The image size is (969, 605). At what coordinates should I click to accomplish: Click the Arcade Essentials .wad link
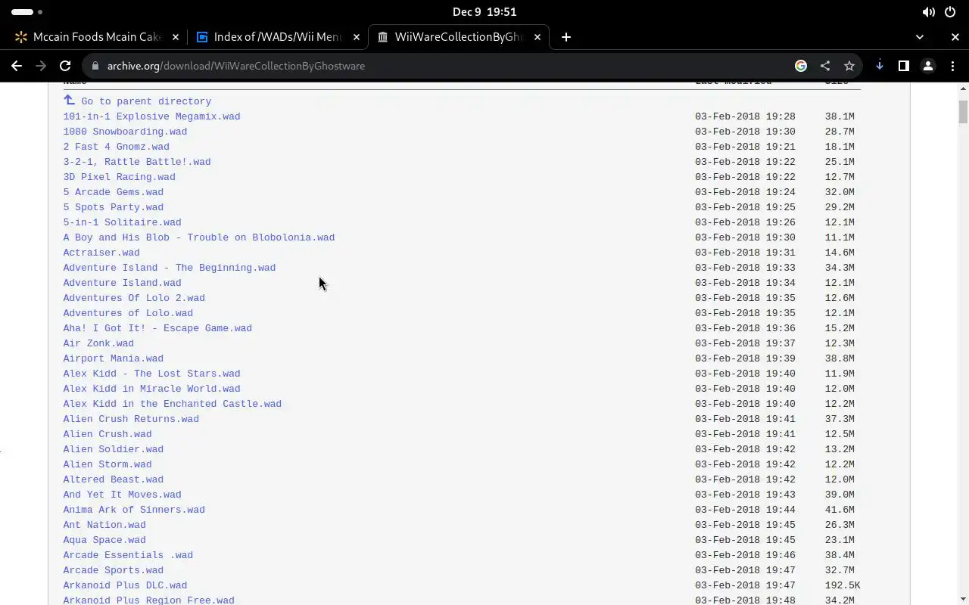128,555
